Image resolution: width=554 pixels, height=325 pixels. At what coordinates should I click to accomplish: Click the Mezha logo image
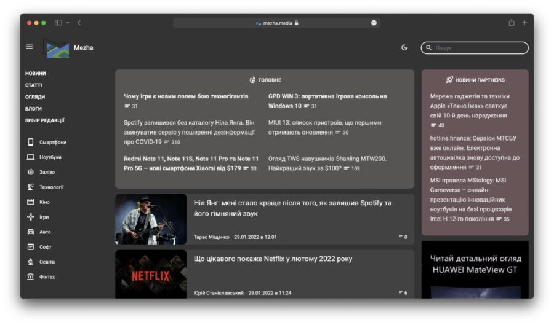click(57, 48)
